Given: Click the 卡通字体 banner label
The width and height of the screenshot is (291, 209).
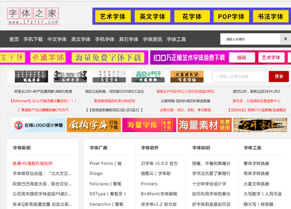Looking at the screenshot, I should [48, 57].
